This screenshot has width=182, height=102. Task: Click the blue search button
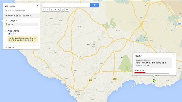coord(95,5)
